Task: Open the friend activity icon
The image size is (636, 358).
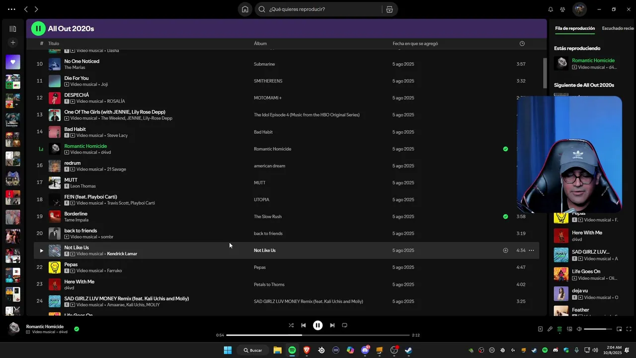Action: pos(562,9)
